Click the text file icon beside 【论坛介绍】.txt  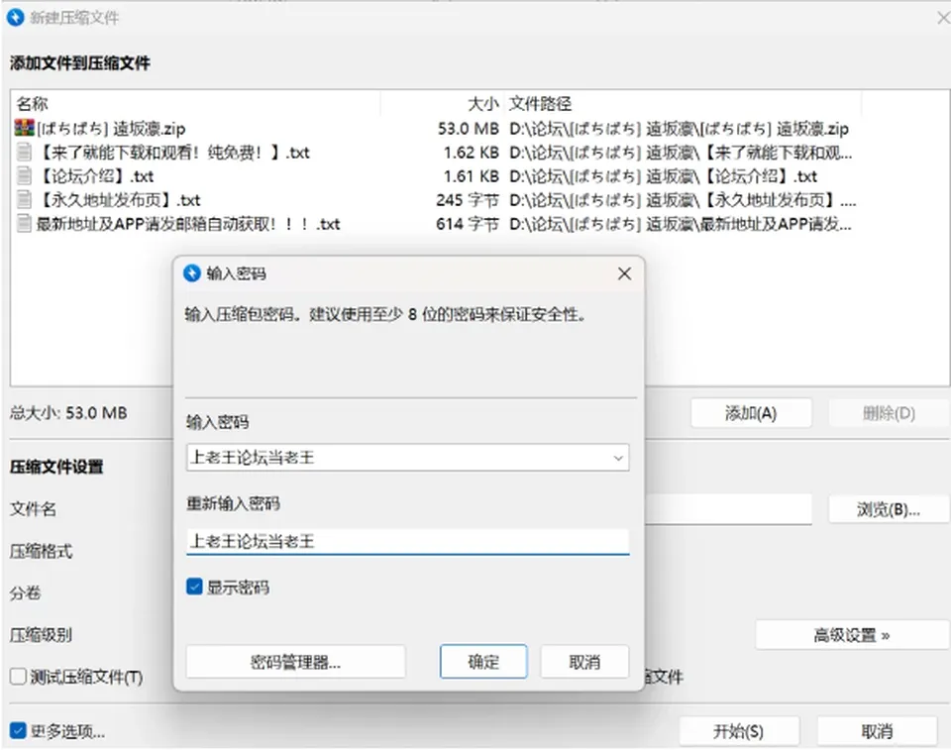point(24,176)
